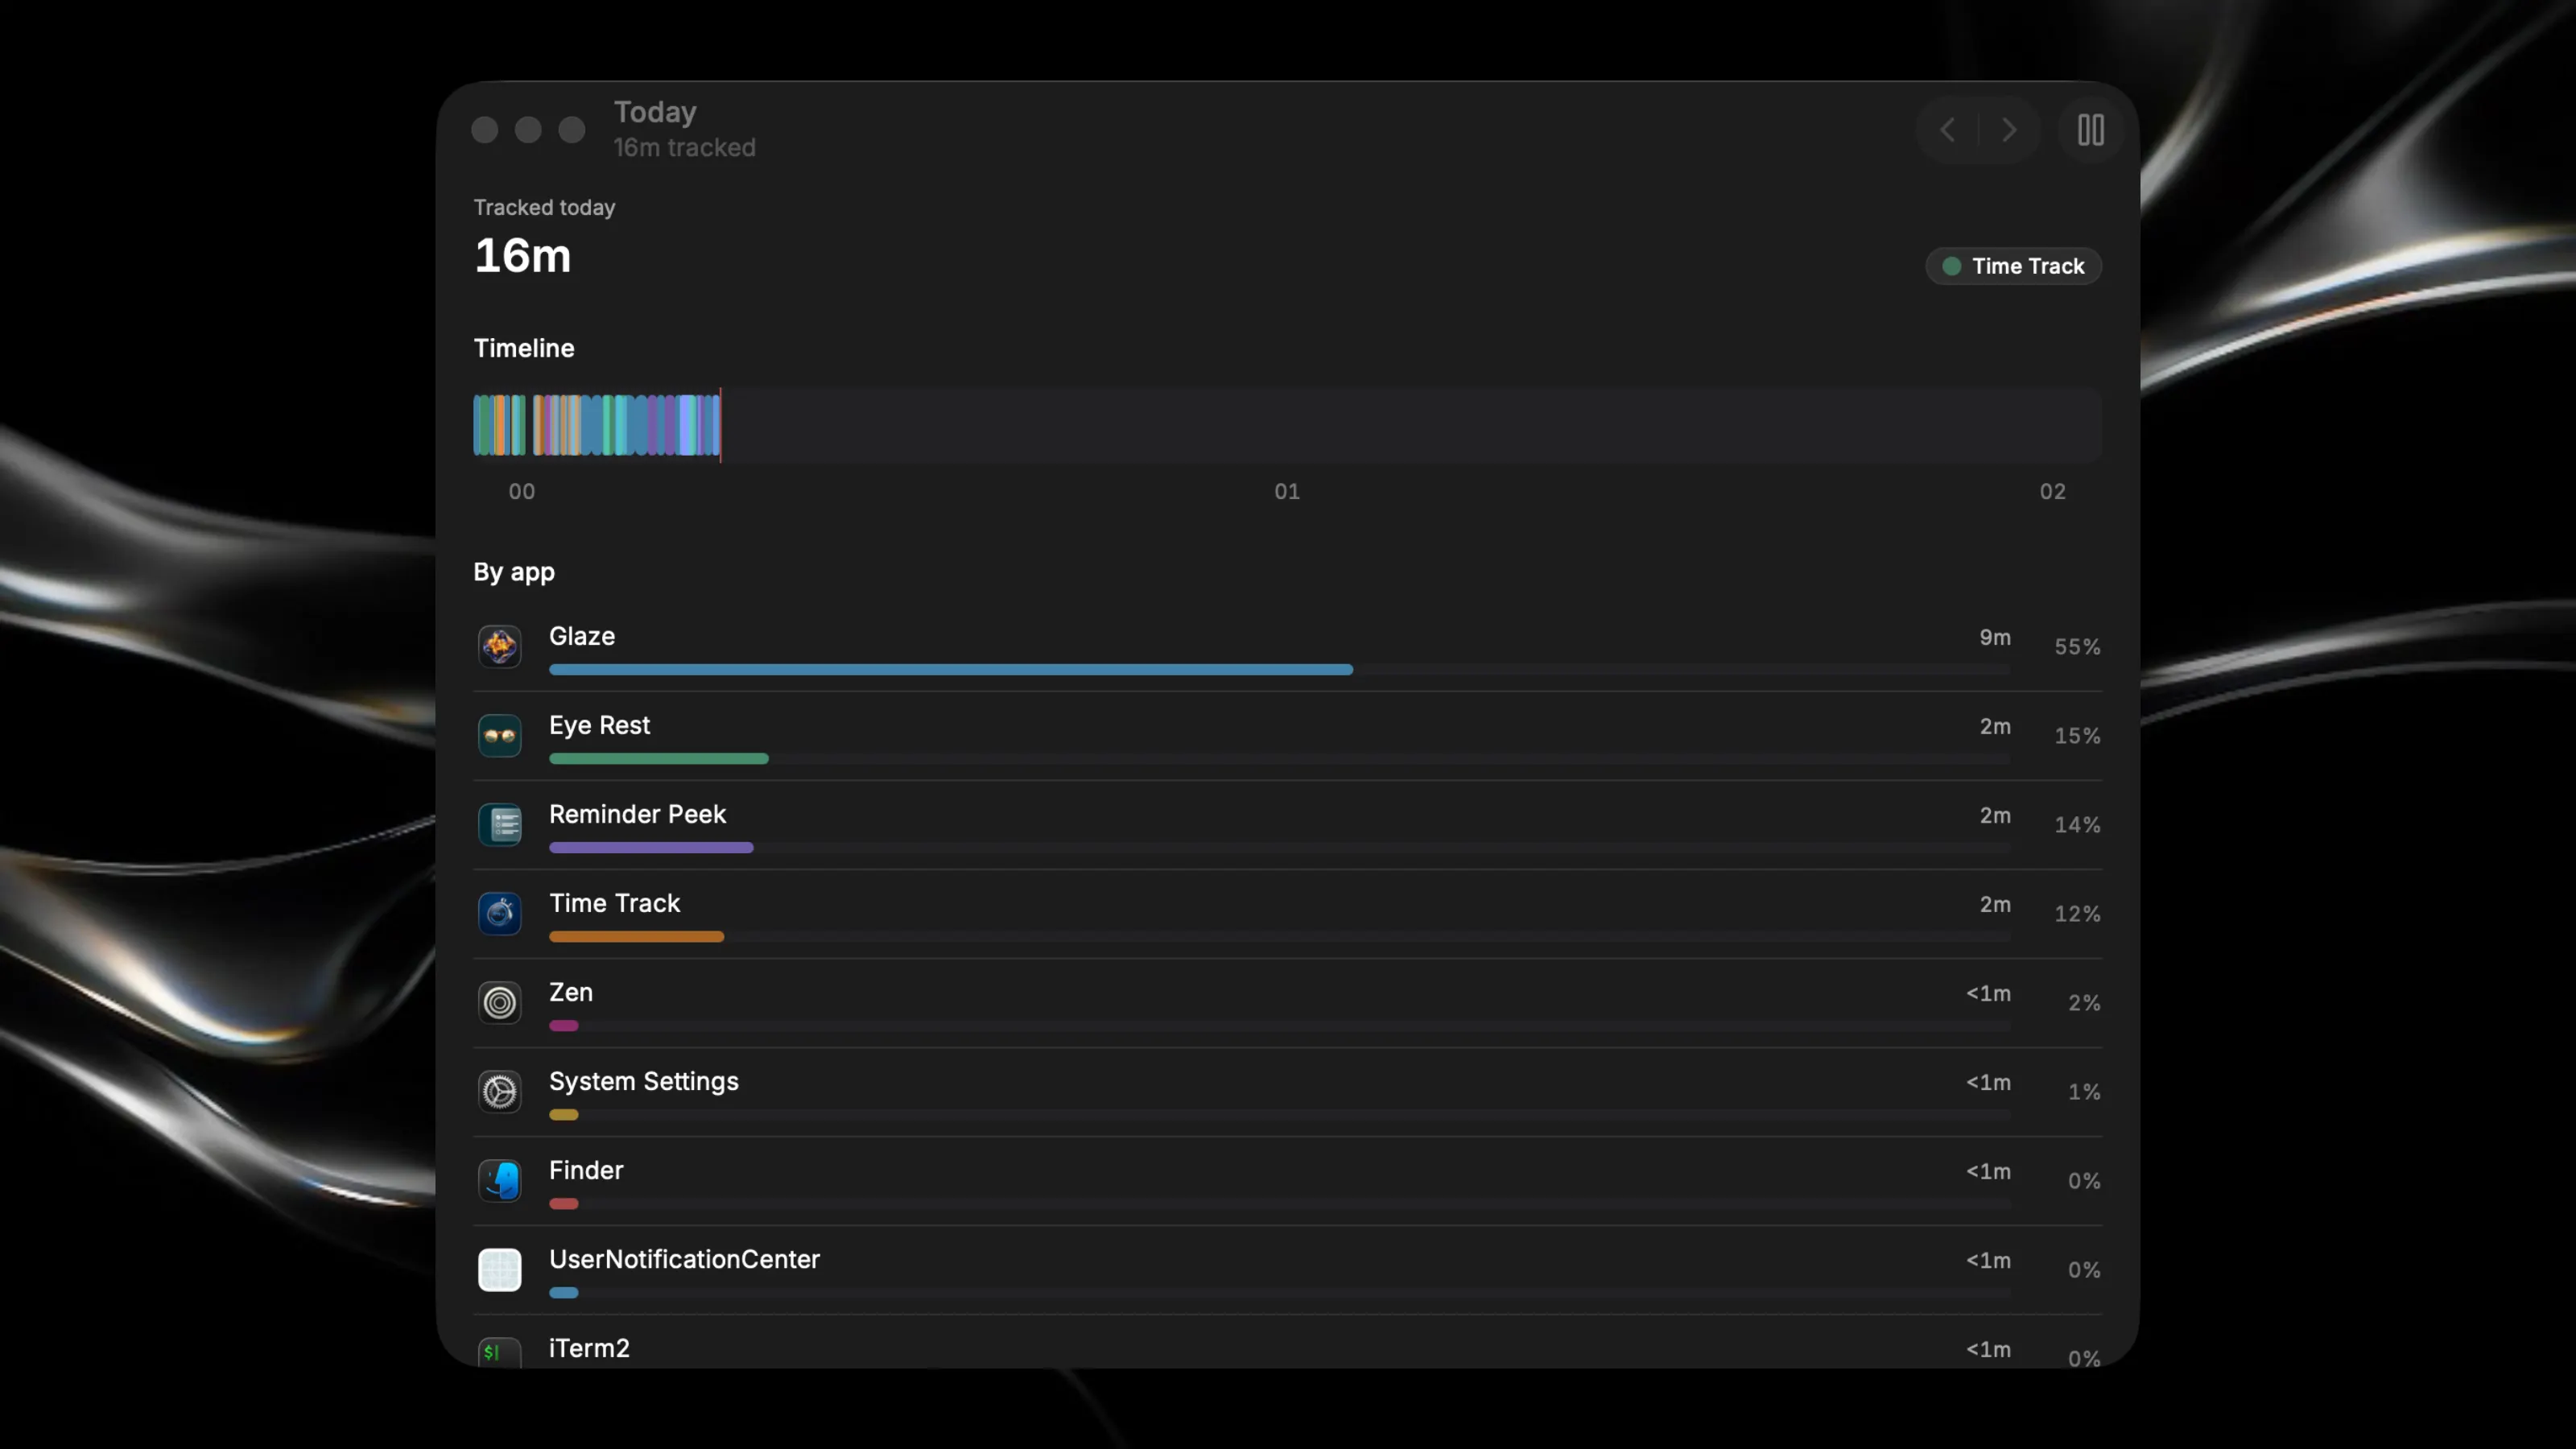Click the Zen concentric circles icon
Screen dimensions: 2576x1449
click(499, 1002)
